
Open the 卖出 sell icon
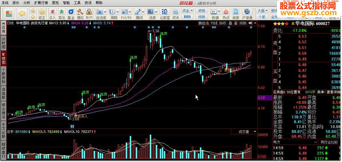[x=62, y=12]
